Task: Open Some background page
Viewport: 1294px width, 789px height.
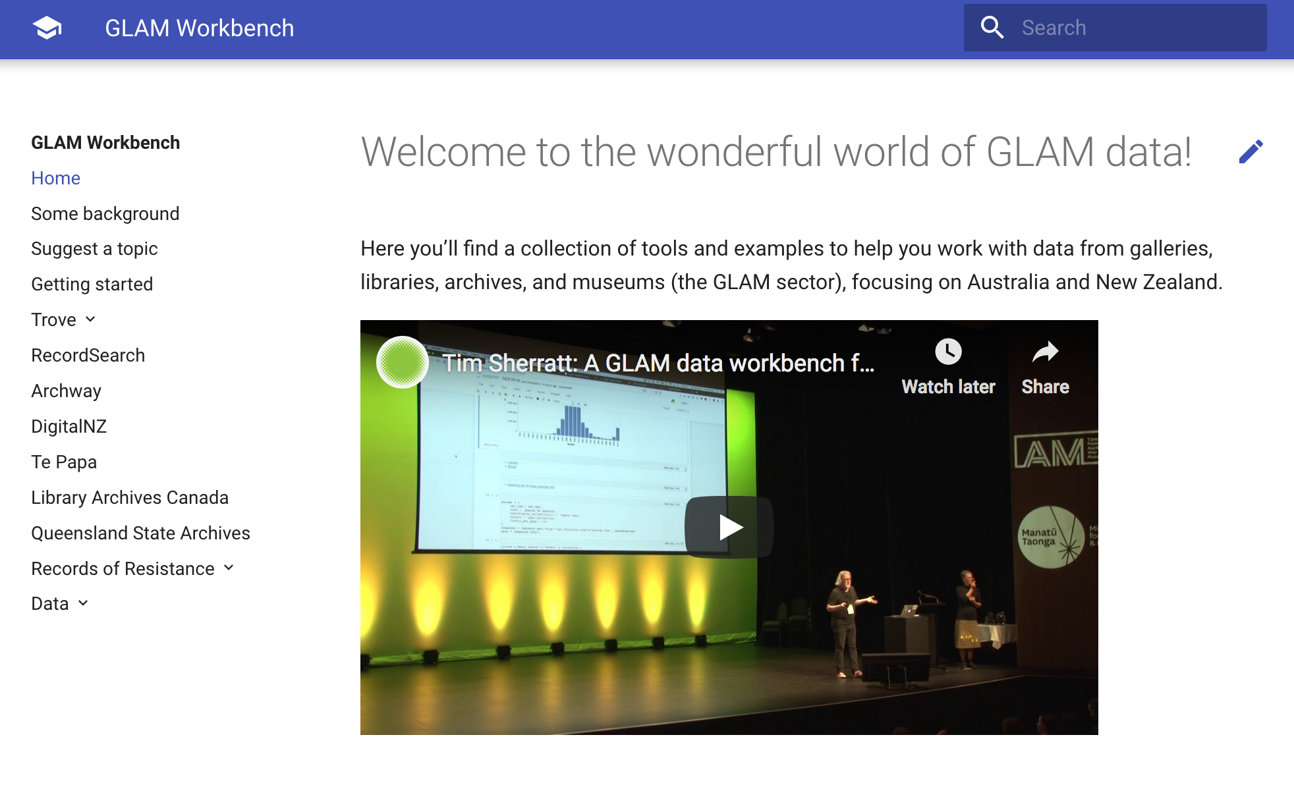Action: click(105, 213)
